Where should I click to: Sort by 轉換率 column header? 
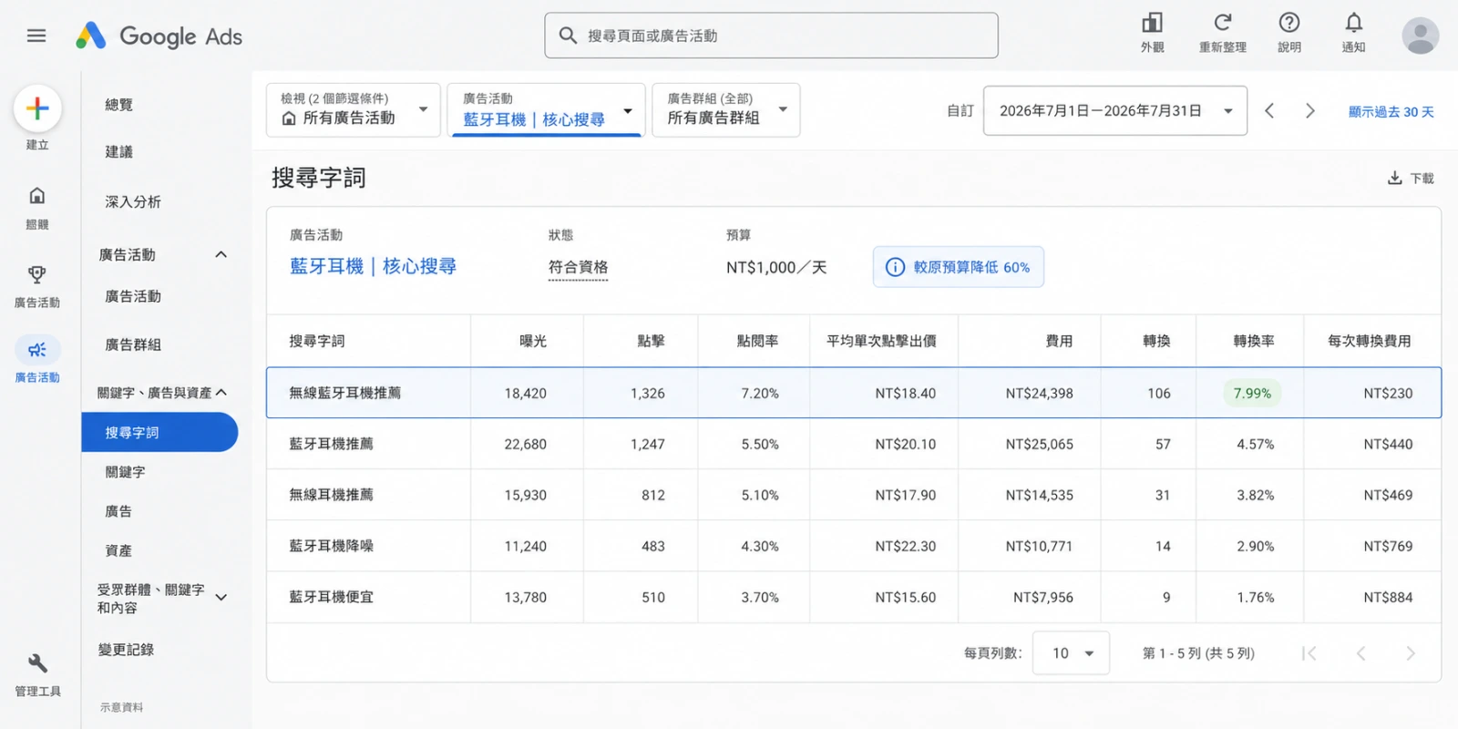point(1254,341)
